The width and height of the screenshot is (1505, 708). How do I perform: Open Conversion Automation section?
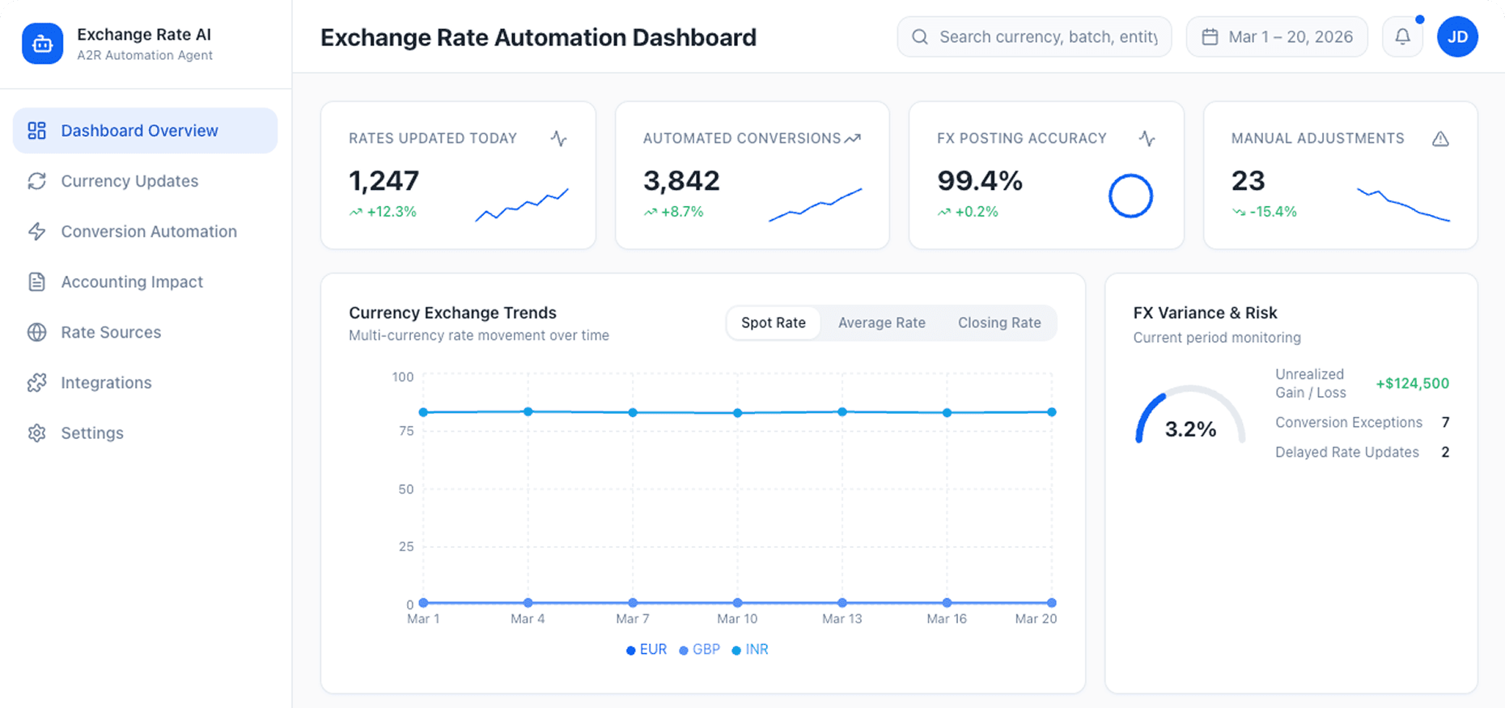pos(149,231)
